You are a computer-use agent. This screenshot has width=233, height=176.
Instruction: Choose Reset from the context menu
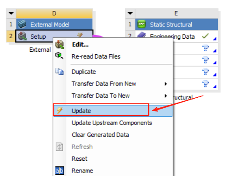coord(80,159)
